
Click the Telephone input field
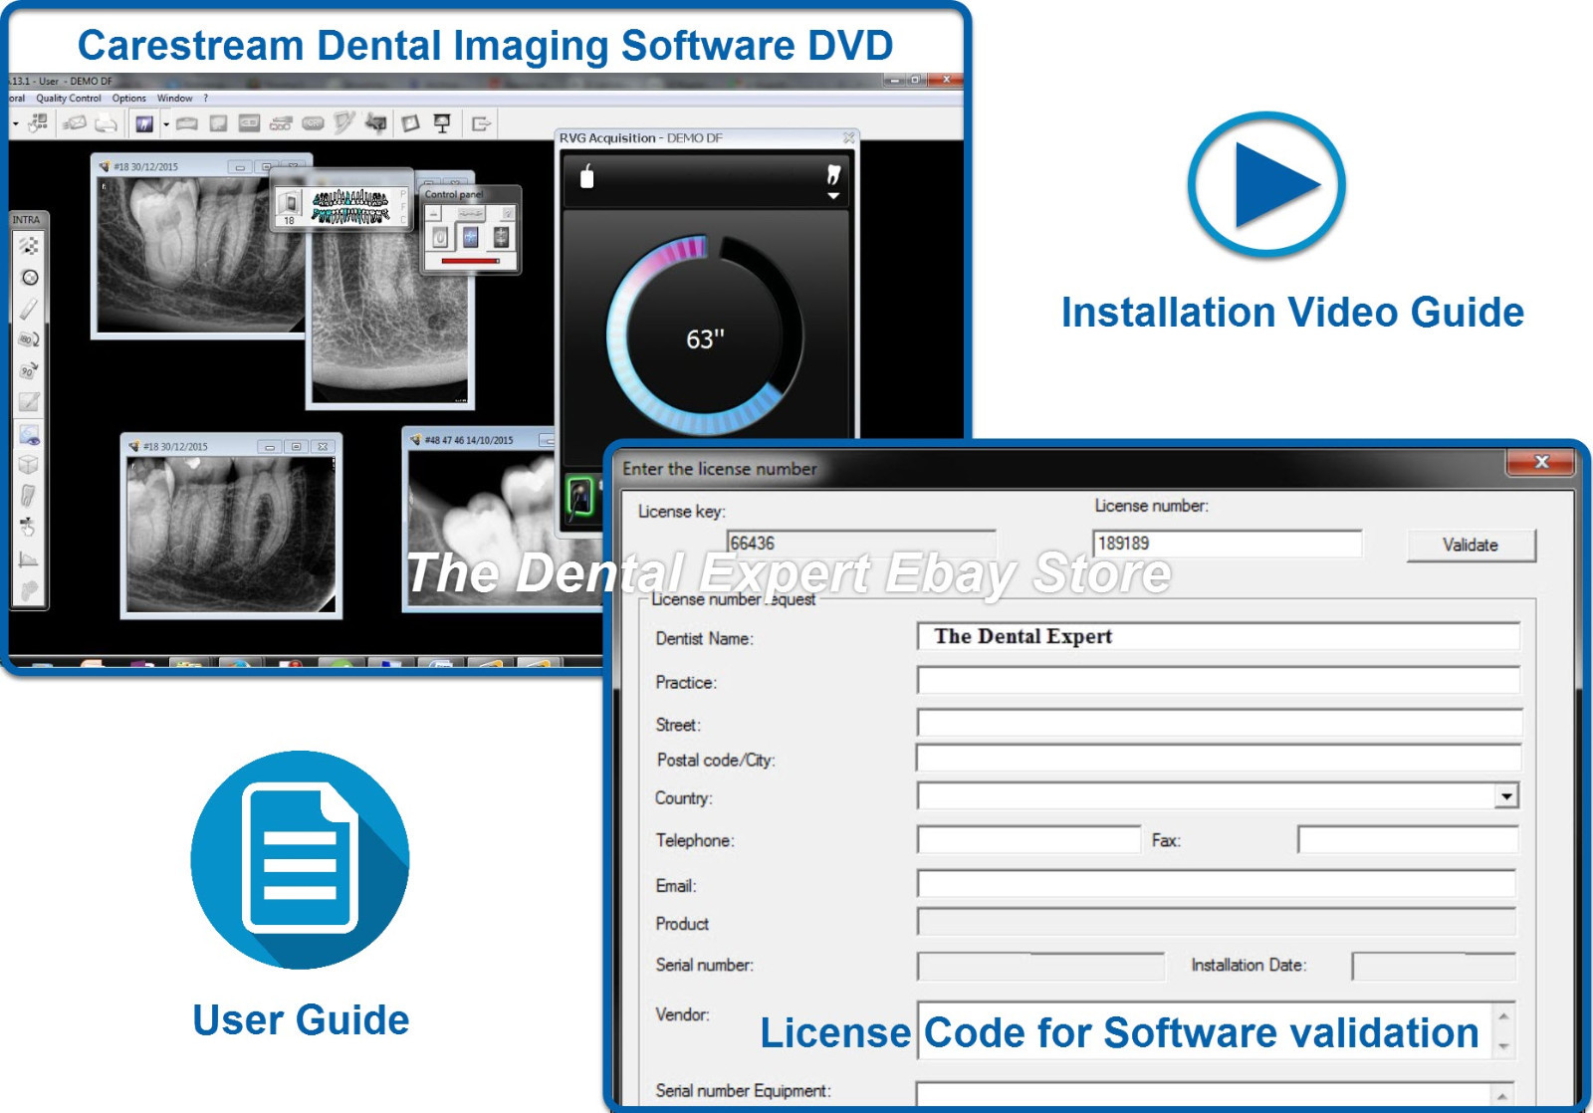point(1028,840)
